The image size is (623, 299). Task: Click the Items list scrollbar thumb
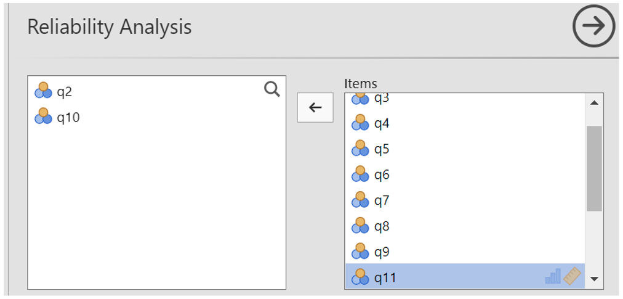pyautogui.click(x=594, y=168)
